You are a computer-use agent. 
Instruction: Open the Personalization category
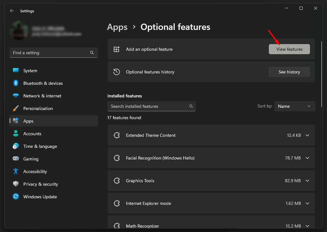pyautogui.click(x=54, y=108)
